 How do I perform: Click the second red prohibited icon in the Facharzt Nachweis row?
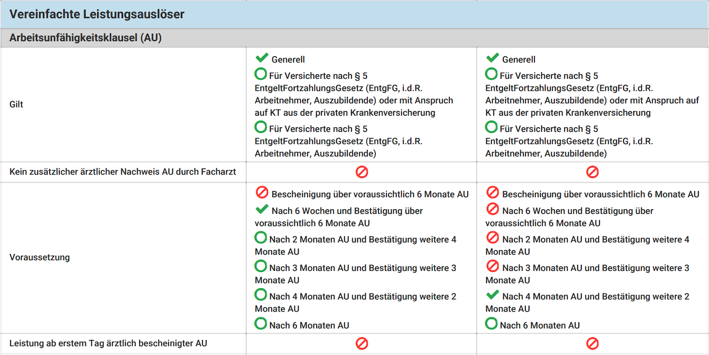592,172
